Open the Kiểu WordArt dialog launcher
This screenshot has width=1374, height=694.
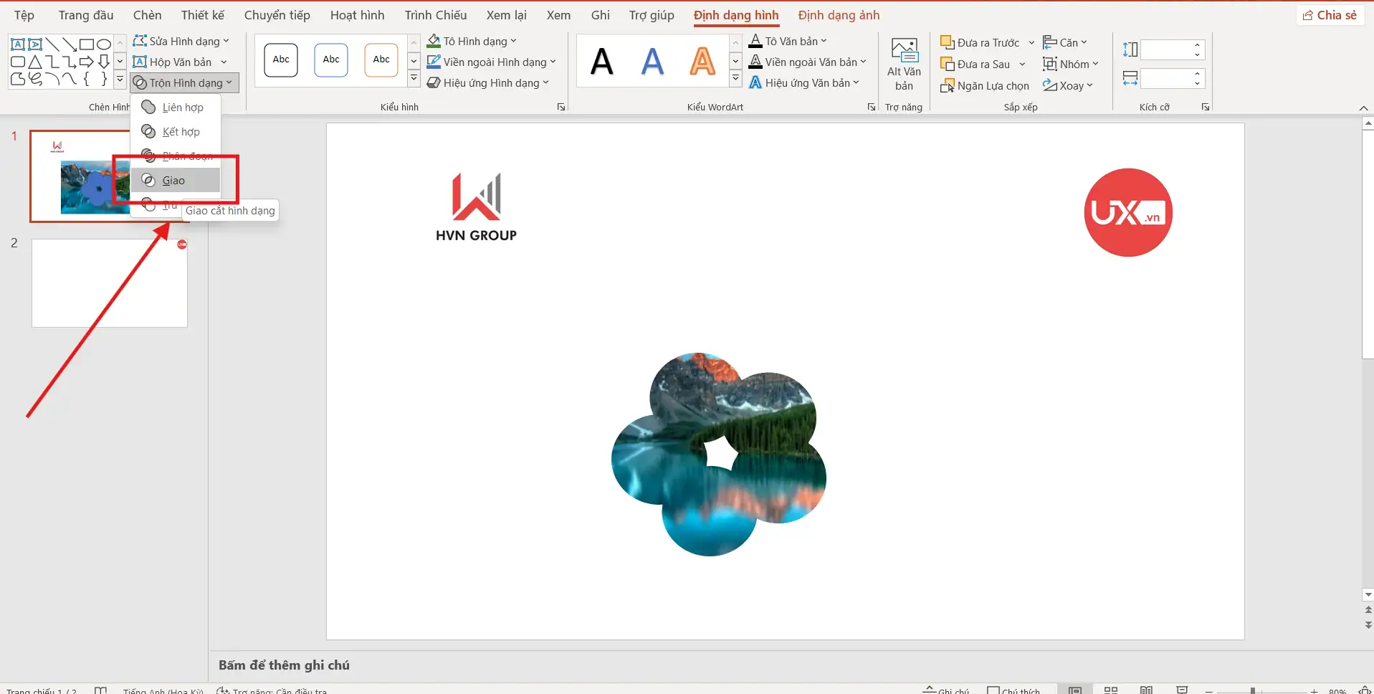(x=872, y=108)
